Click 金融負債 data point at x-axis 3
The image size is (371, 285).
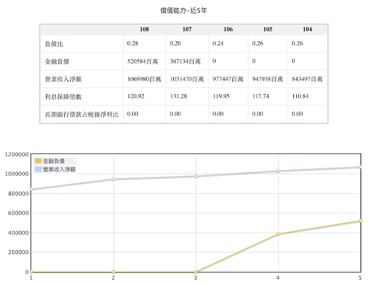196,272
